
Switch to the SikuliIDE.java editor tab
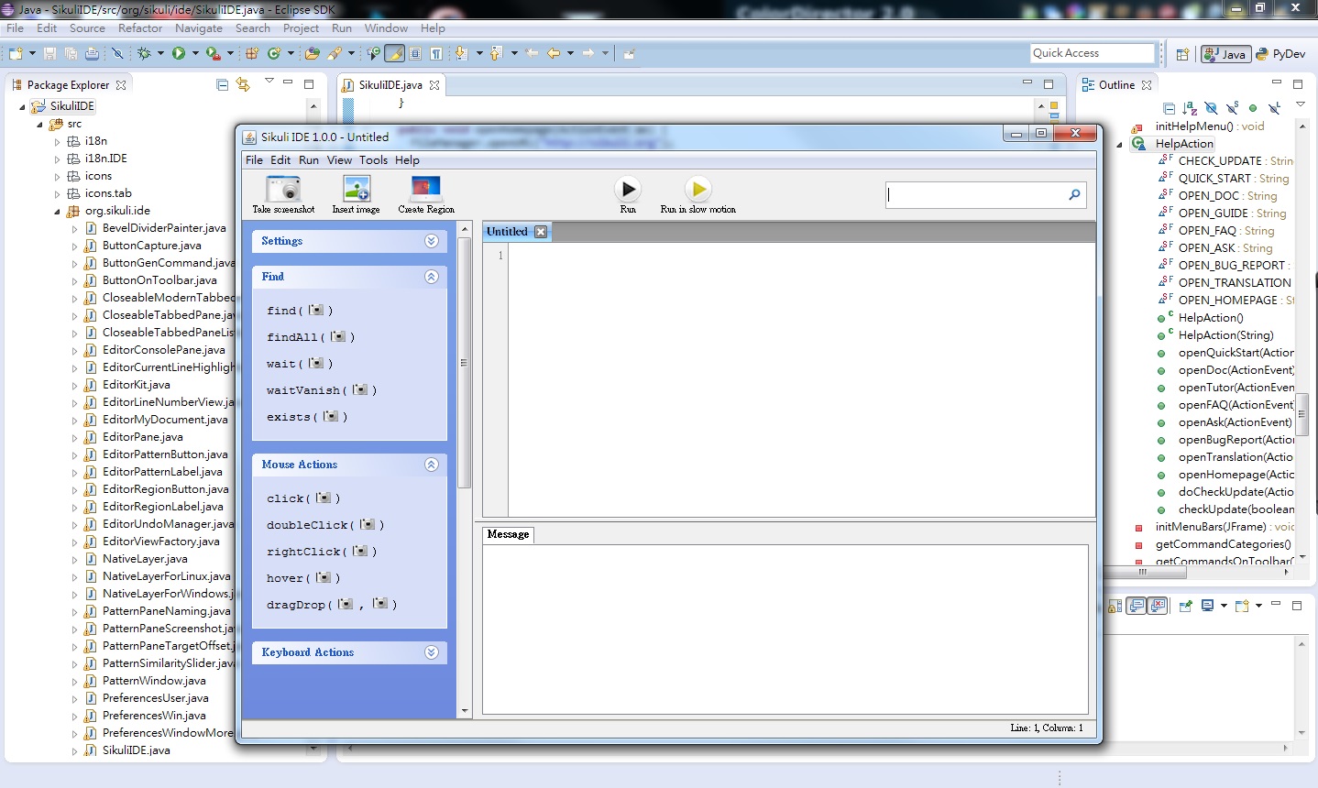click(389, 83)
